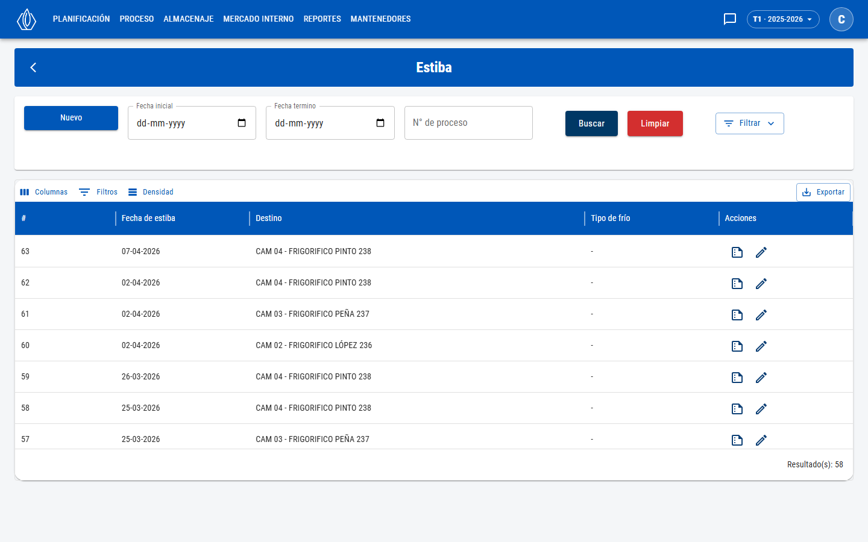Click the app logo in the header

point(27,19)
